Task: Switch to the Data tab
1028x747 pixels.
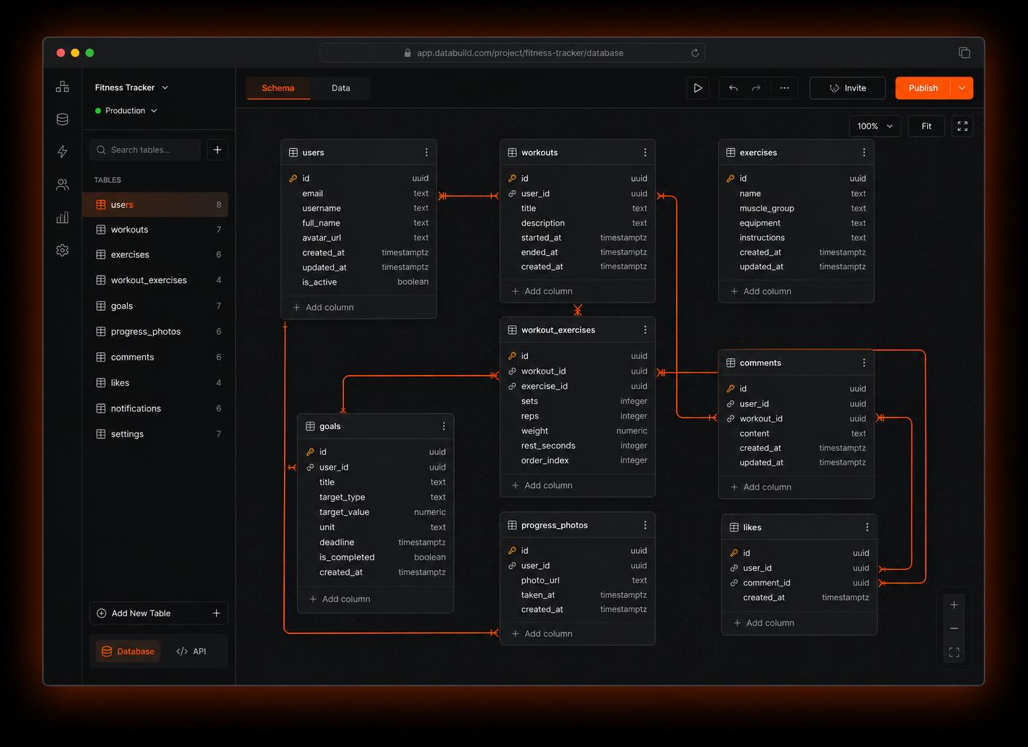Action: click(341, 88)
